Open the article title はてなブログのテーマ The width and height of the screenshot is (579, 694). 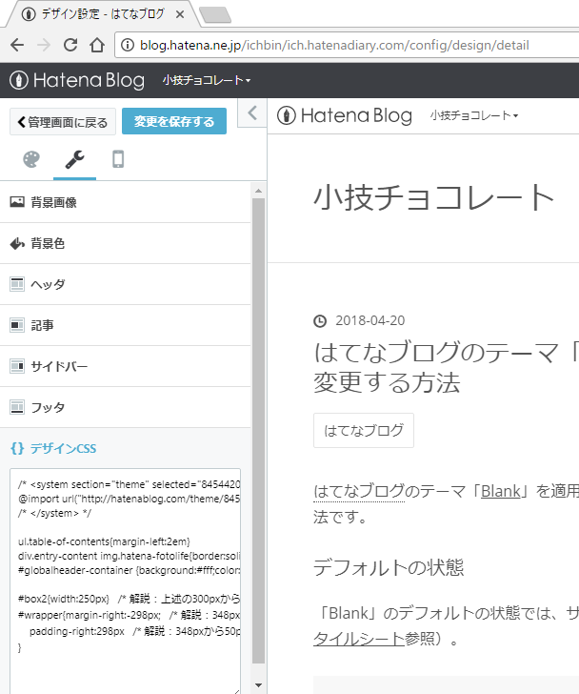[446, 367]
